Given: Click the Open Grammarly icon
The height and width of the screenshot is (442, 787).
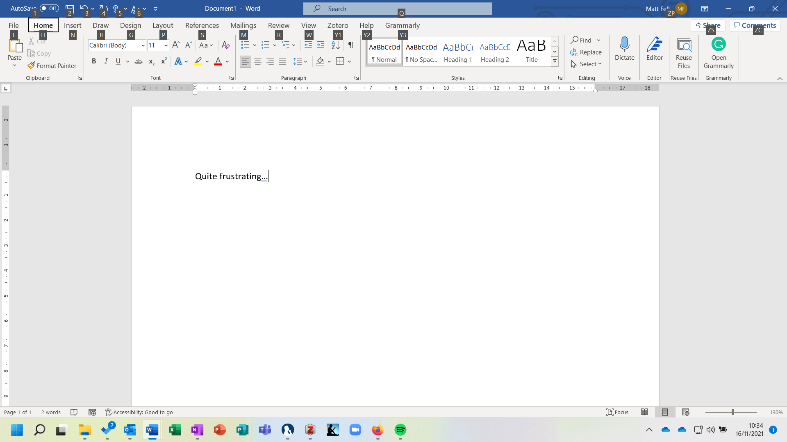Looking at the screenshot, I should pyautogui.click(x=718, y=44).
